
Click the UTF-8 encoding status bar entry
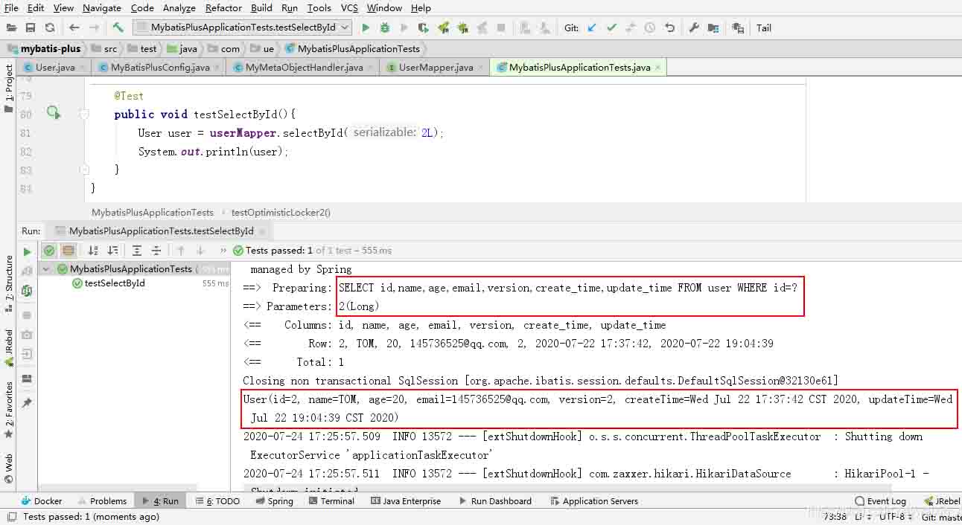(894, 516)
